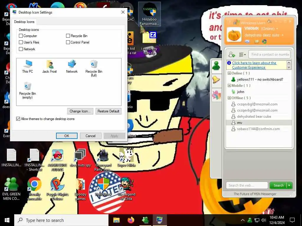Select Spoopy games folder icon
Image resolution: width=302 pixels, height=226 pixels.
click(x=80, y=189)
